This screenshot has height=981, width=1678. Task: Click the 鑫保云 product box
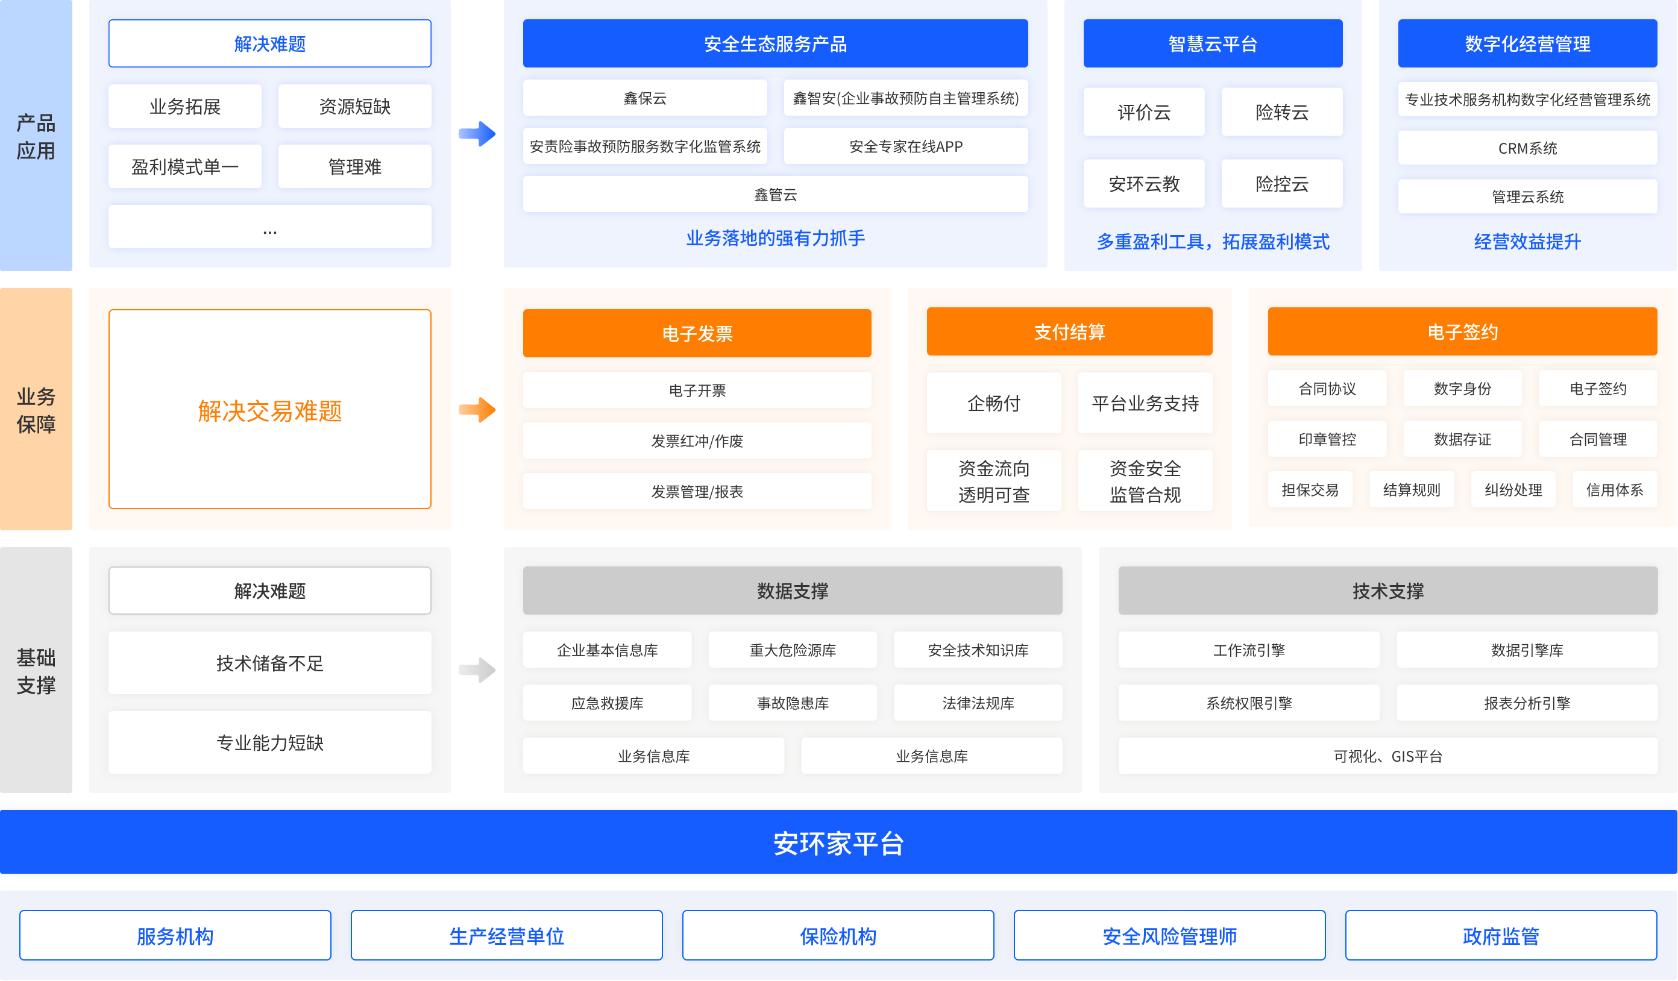644,98
